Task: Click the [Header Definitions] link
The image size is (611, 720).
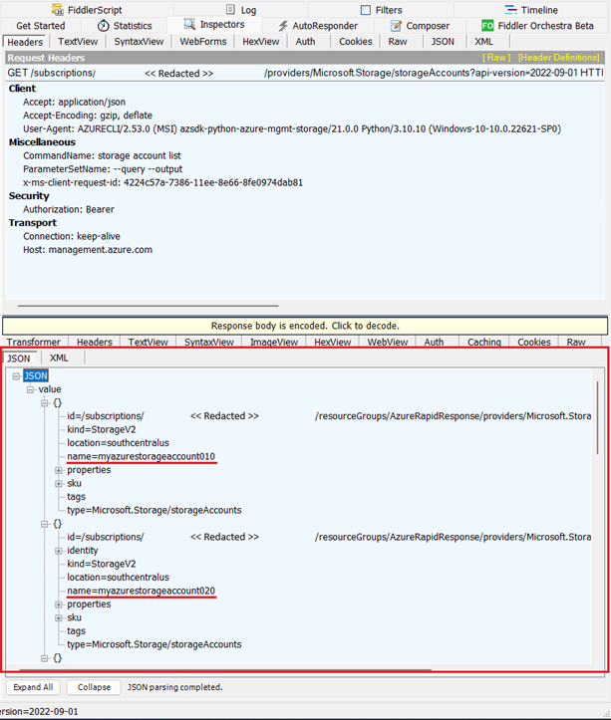Action: coord(559,58)
